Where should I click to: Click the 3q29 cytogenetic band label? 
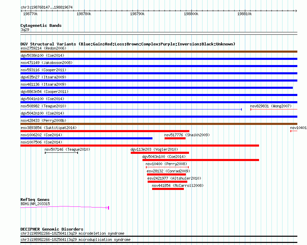click(25, 30)
